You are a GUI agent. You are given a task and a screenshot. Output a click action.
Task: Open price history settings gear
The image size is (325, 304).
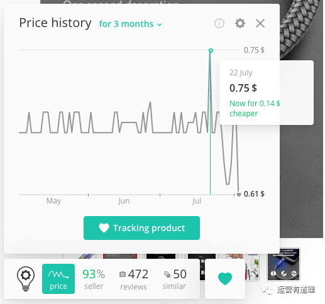click(x=240, y=23)
